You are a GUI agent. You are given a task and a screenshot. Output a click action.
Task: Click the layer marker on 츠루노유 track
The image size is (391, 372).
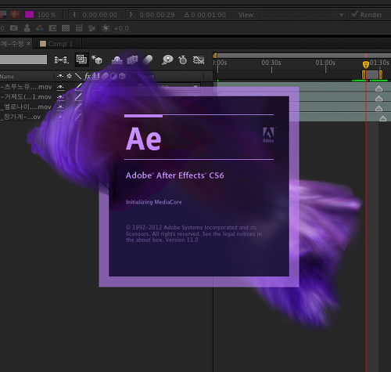coord(378,88)
